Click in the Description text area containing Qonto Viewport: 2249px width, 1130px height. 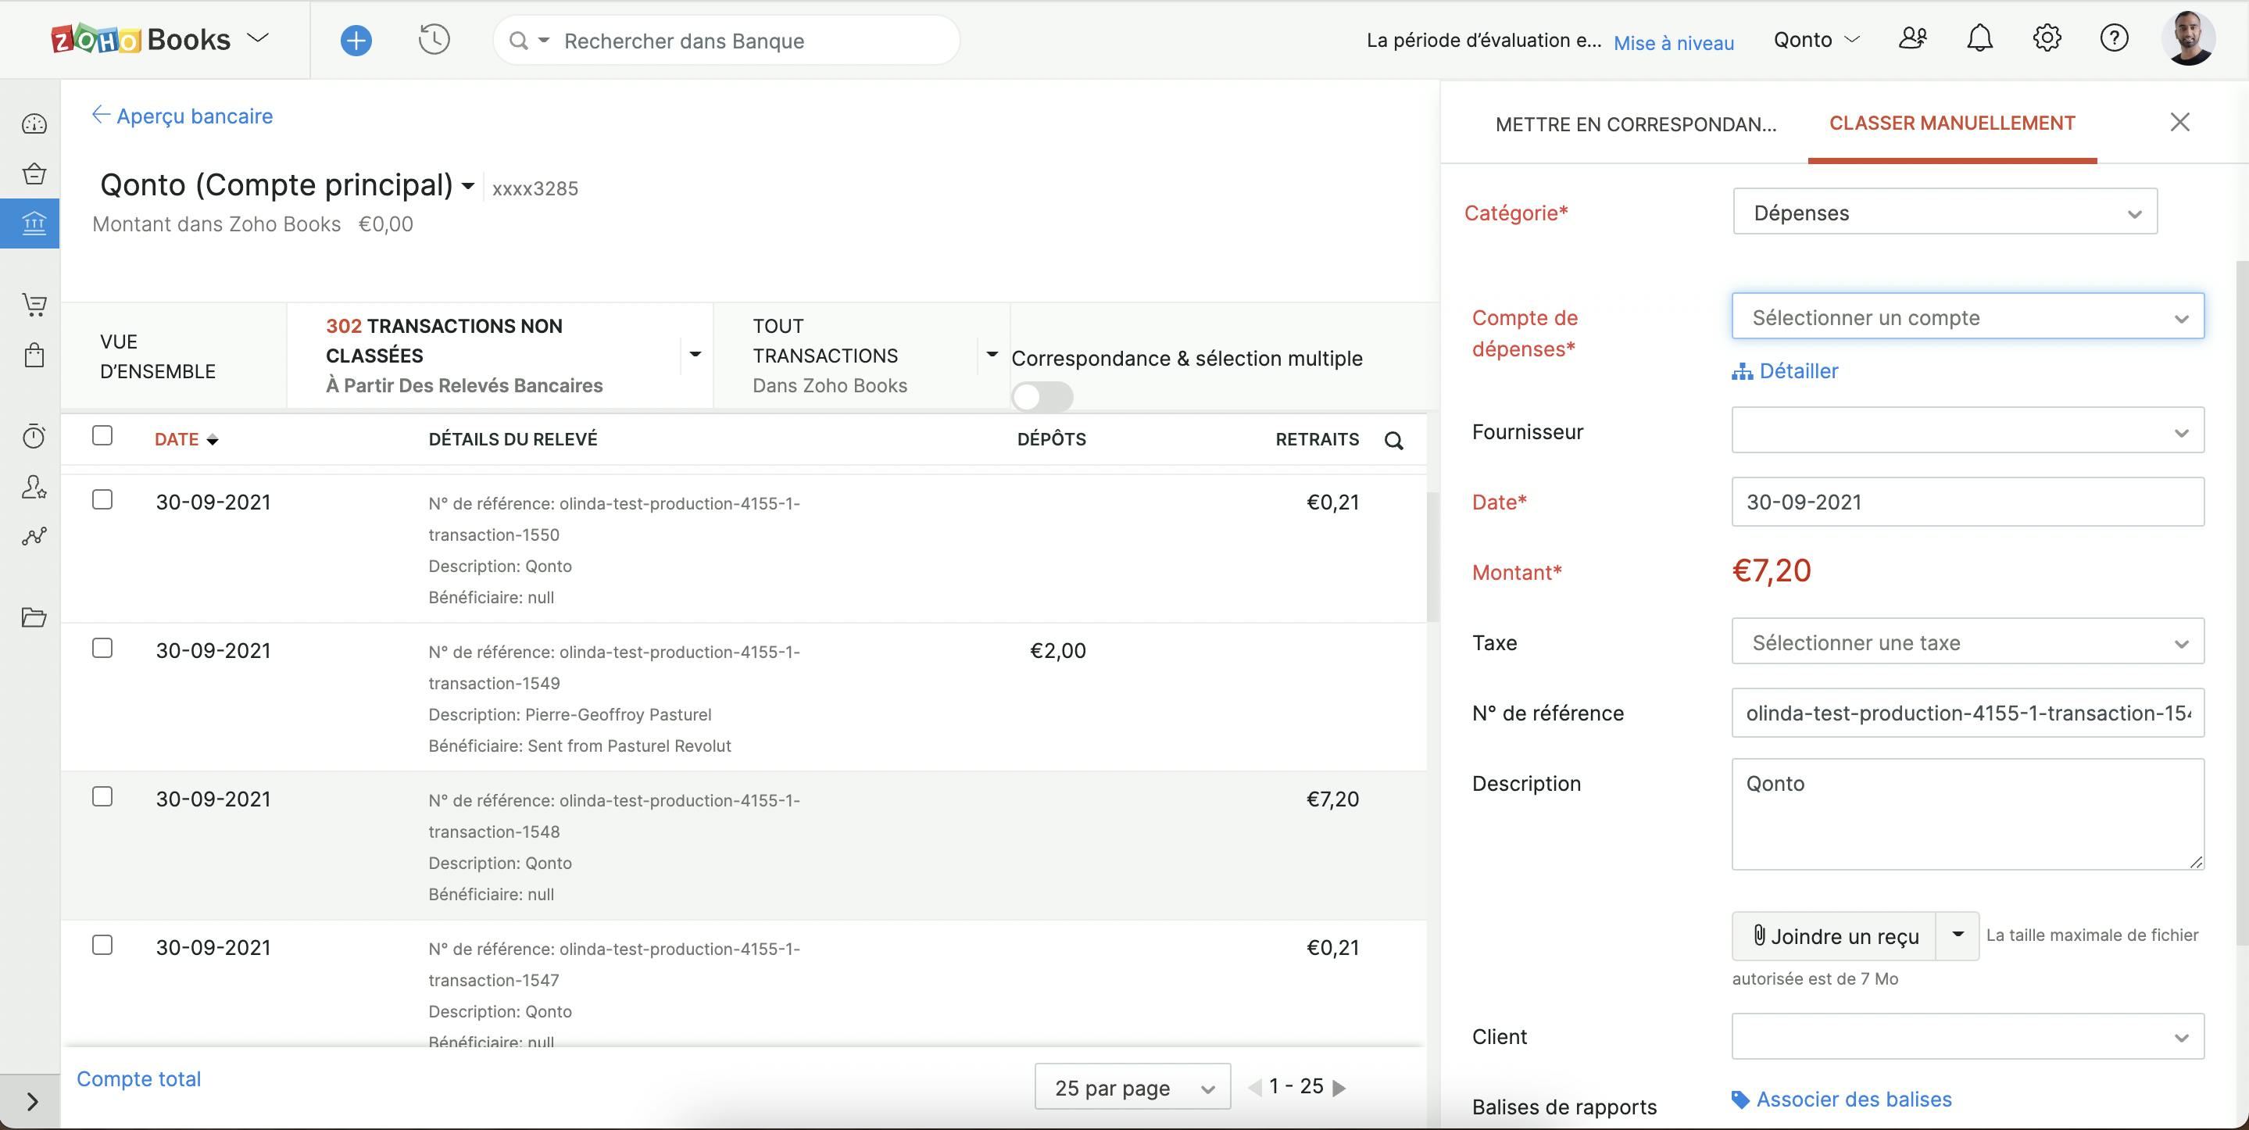[x=1967, y=814]
